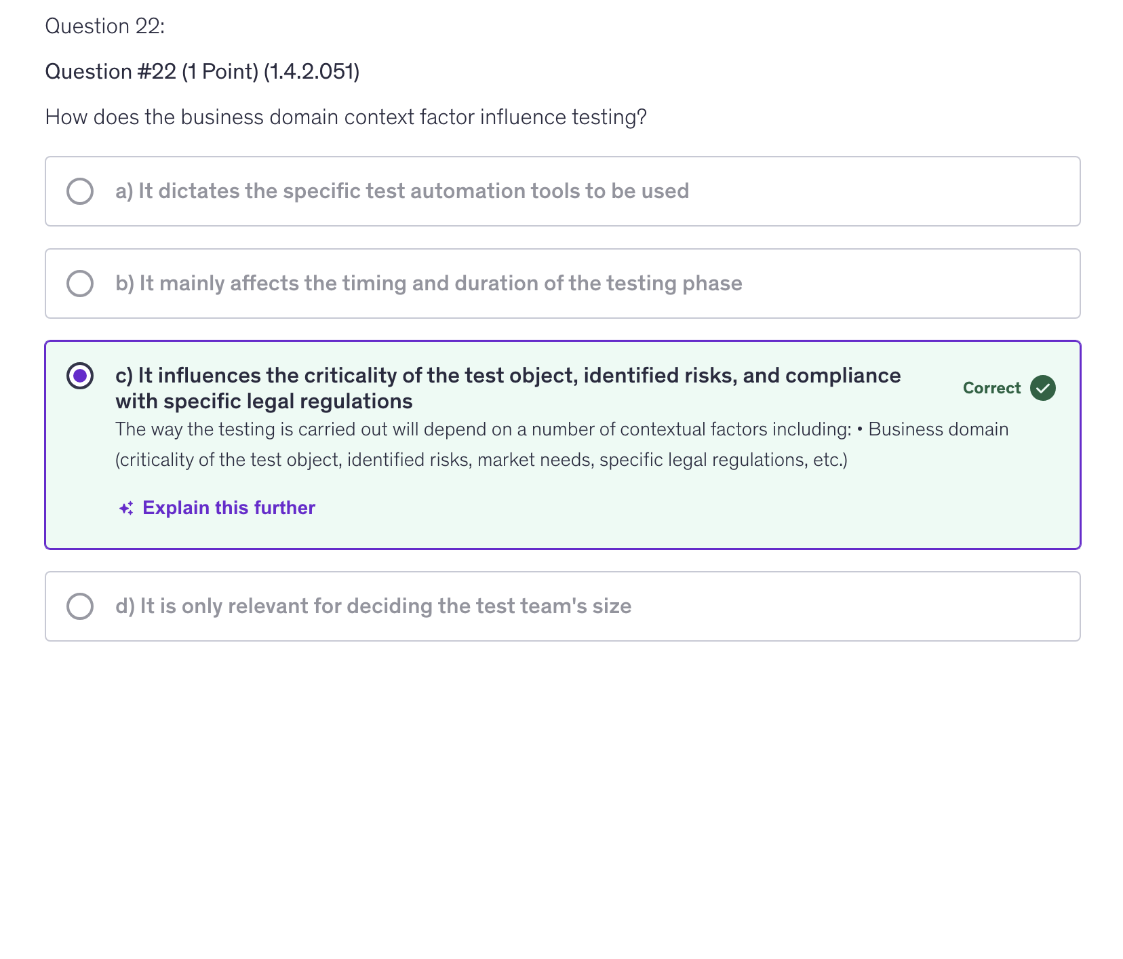Viewport: 1123px width, 959px height.
Task: Click option a about test automation tools
Action: point(401,191)
